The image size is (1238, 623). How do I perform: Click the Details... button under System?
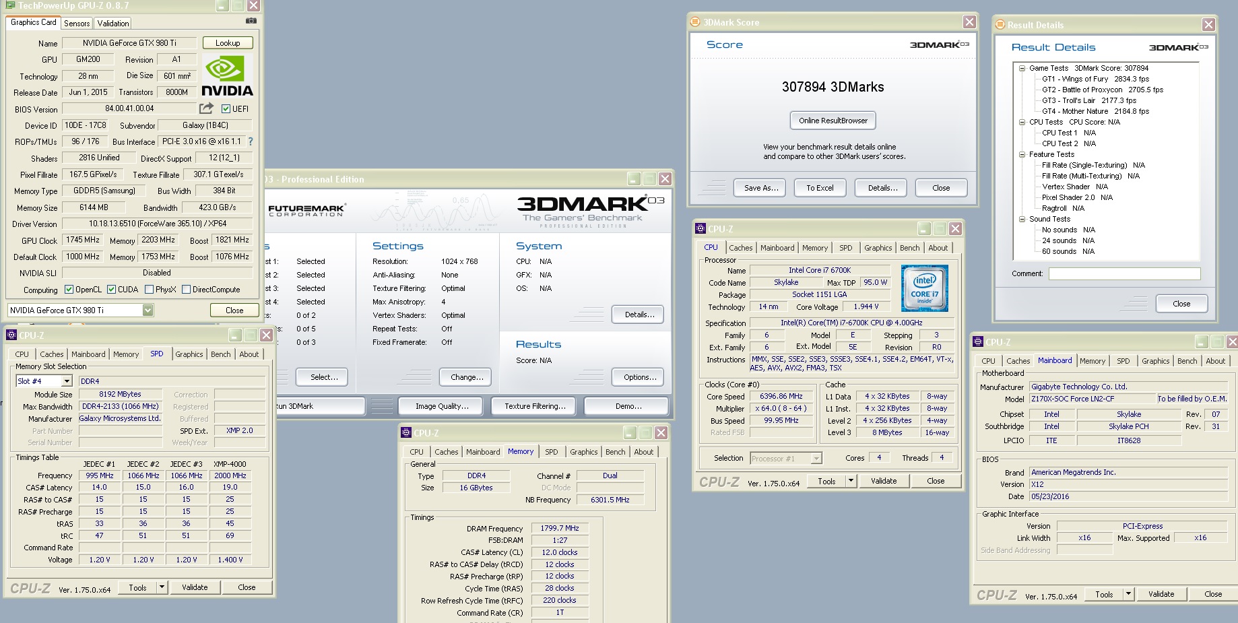pyautogui.click(x=638, y=315)
